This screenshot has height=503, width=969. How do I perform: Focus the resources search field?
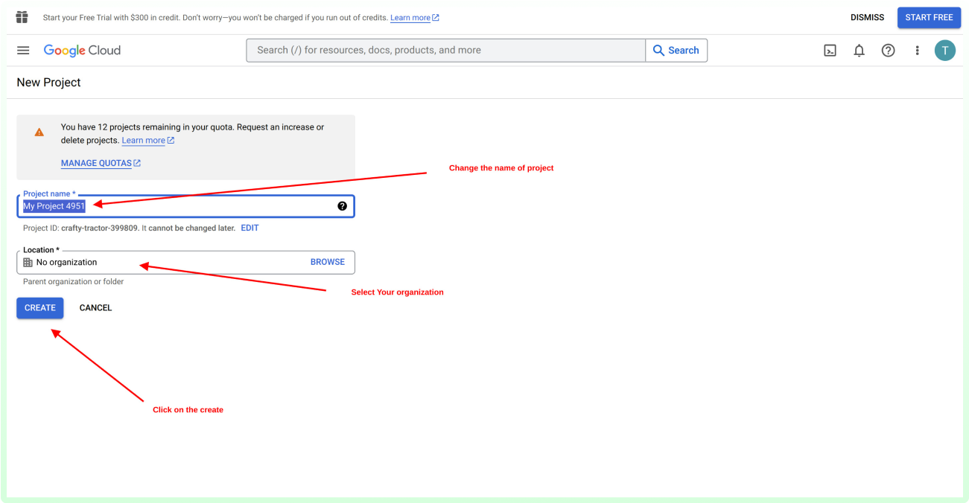coord(445,51)
